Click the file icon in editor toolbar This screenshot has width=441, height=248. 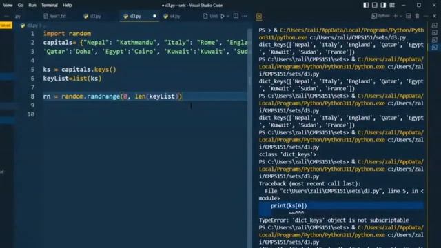pos(205,16)
